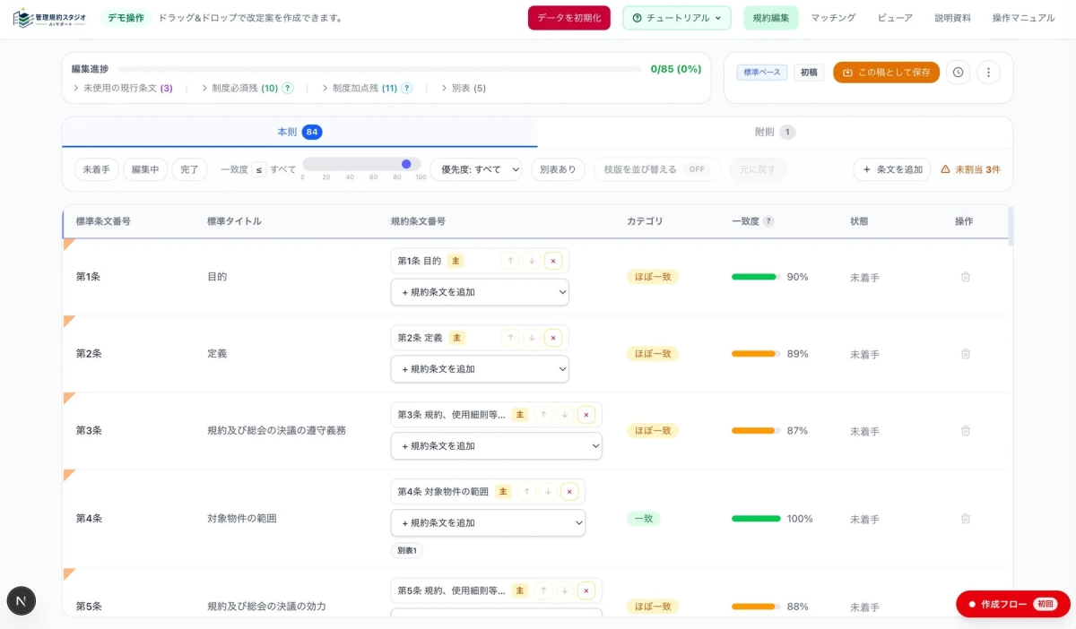Delete row 第3条 with trash icon
Image resolution: width=1076 pixels, height=629 pixels.
[966, 431]
